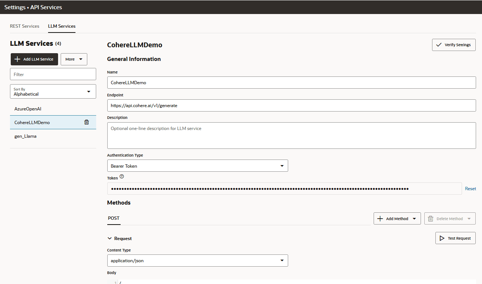Click the Filter field in LLM Services
This screenshot has width=482, height=284.
point(53,74)
